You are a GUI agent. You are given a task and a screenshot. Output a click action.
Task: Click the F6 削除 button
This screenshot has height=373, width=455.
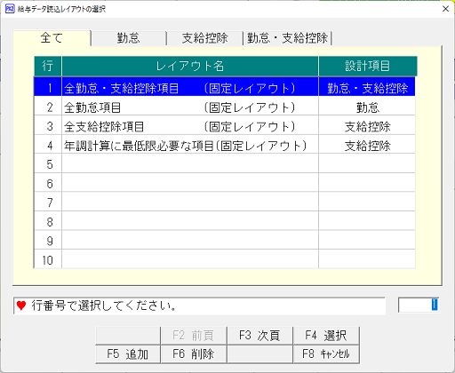click(194, 353)
